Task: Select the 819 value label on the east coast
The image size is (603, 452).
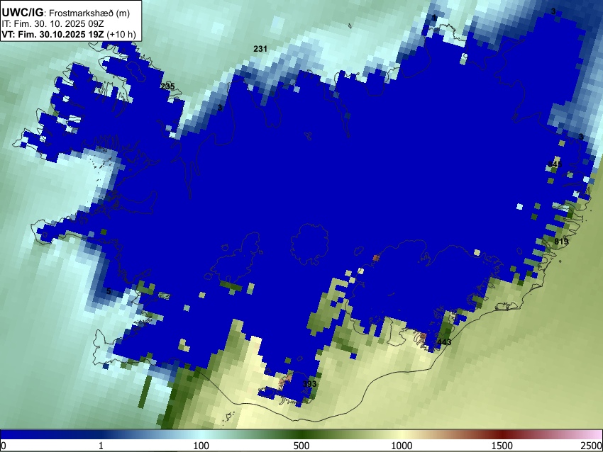Action: pos(561,242)
